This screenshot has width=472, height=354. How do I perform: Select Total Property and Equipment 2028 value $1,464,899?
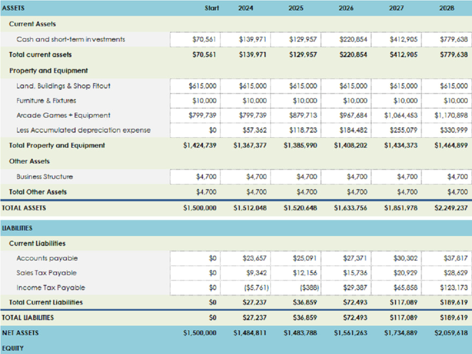[x=451, y=145]
